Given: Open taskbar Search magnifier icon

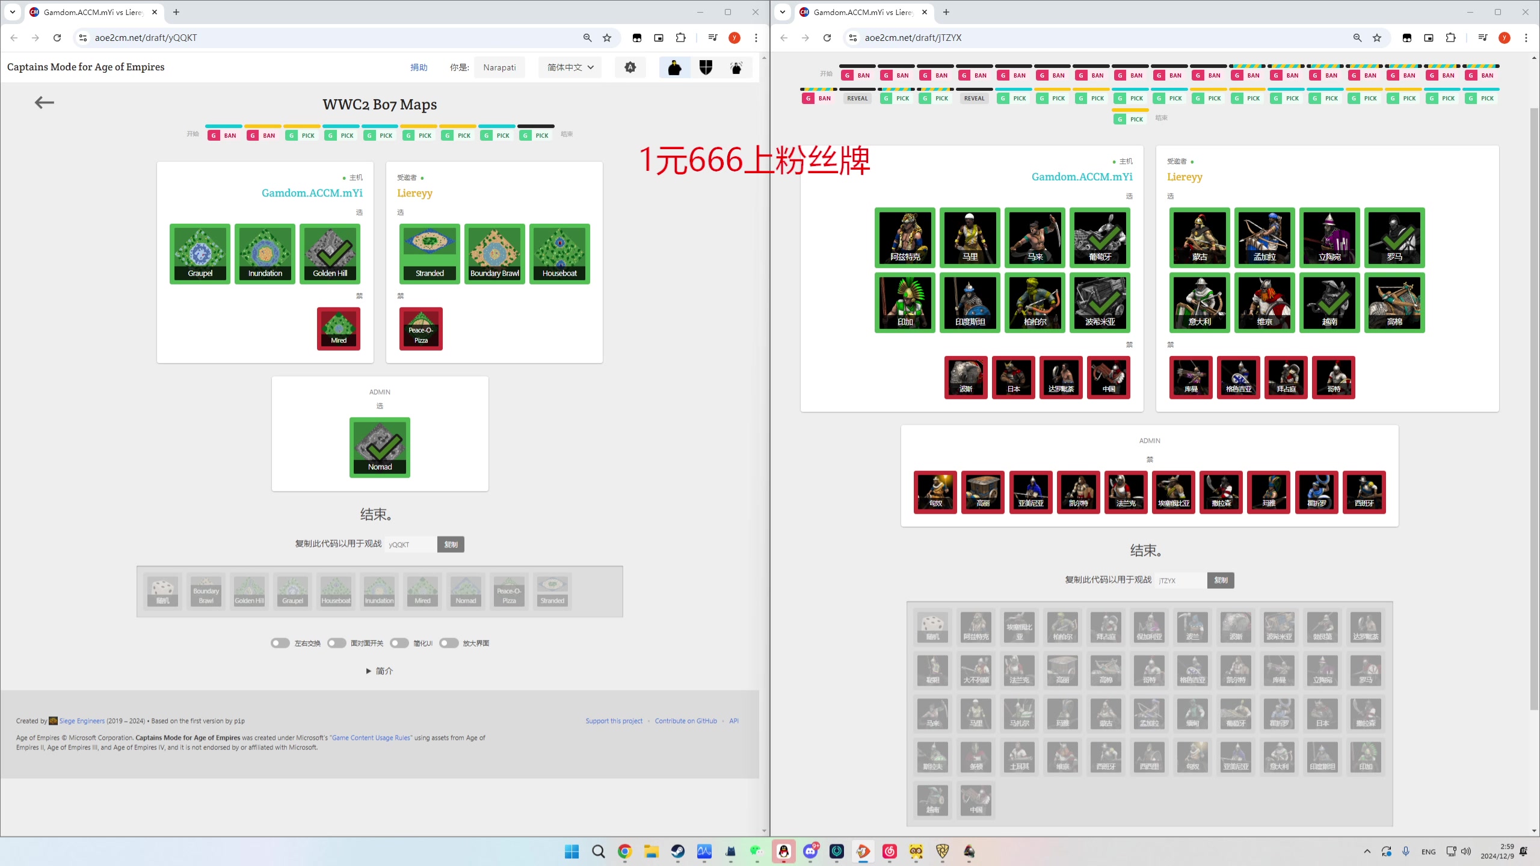Looking at the screenshot, I should tap(598, 851).
